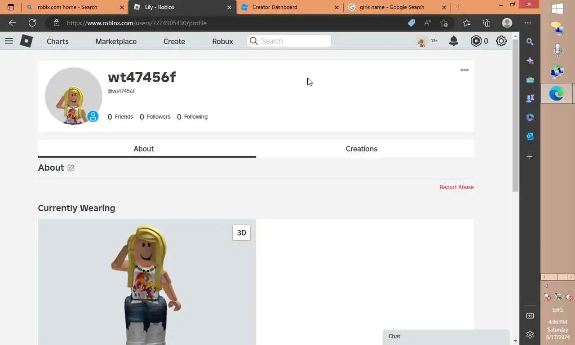This screenshot has height=345, width=575.
Task: View site information via the padlock icon
Action: tap(56, 23)
